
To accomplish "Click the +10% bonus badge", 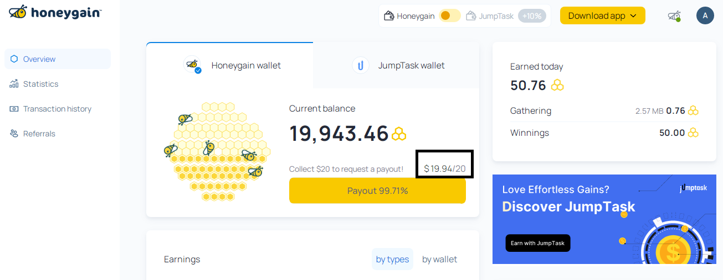I will click(x=532, y=16).
